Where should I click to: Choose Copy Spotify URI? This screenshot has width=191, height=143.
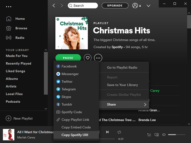click(76, 135)
